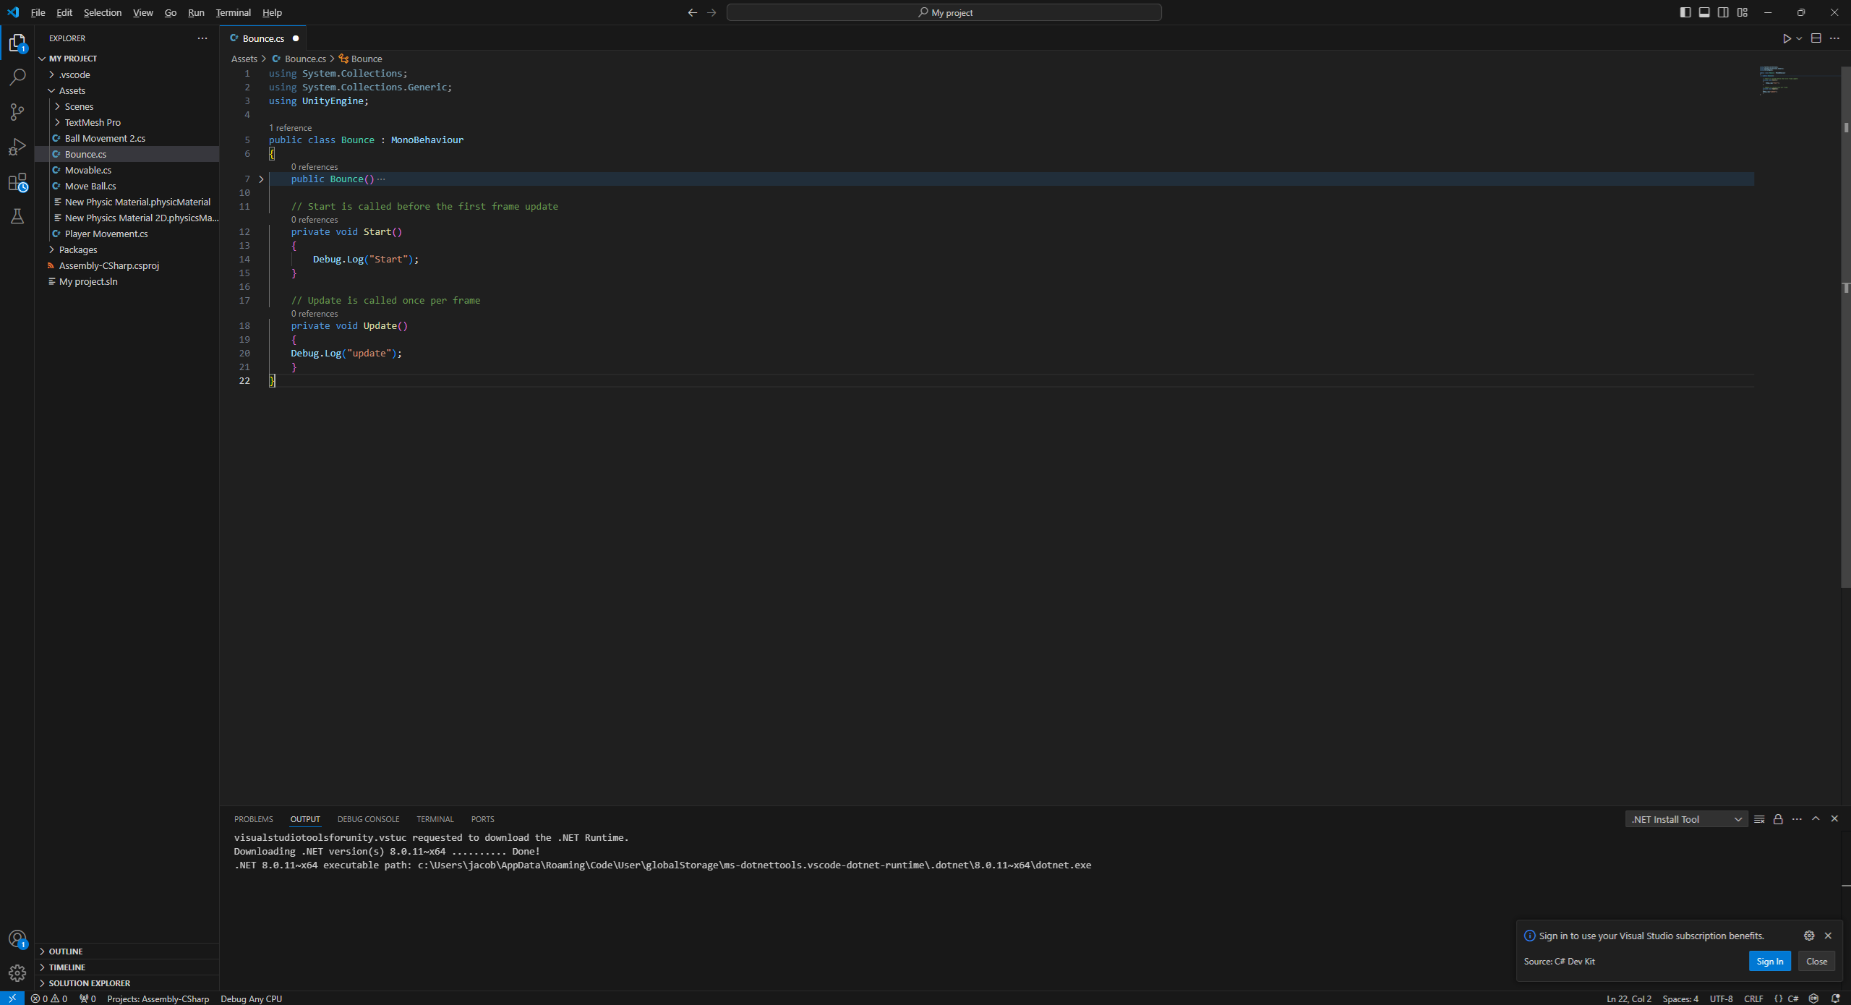Expand the Packages folder

pyautogui.click(x=127, y=249)
